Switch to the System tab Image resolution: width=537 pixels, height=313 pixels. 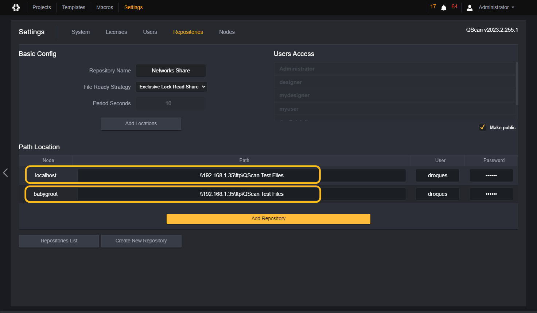[81, 32]
